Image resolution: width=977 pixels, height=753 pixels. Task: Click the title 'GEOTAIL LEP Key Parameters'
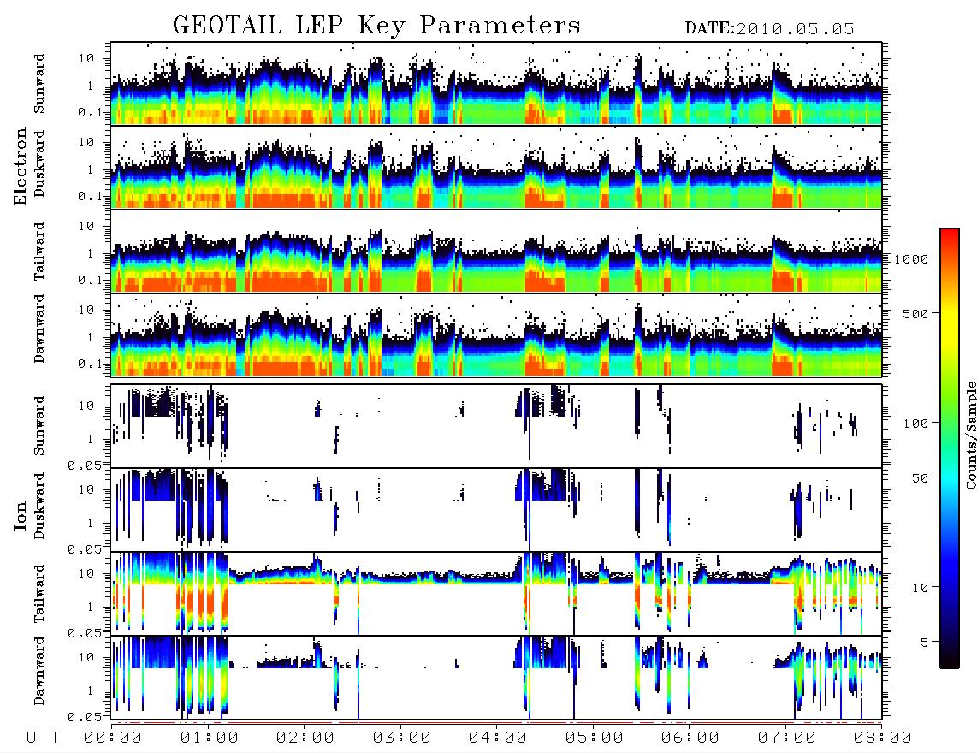(x=376, y=26)
